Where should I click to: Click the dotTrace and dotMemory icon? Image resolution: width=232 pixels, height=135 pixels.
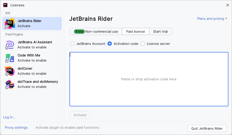tap(10, 84)
